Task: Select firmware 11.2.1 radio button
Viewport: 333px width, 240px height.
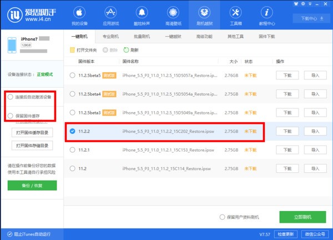Action: click(72, 150)
